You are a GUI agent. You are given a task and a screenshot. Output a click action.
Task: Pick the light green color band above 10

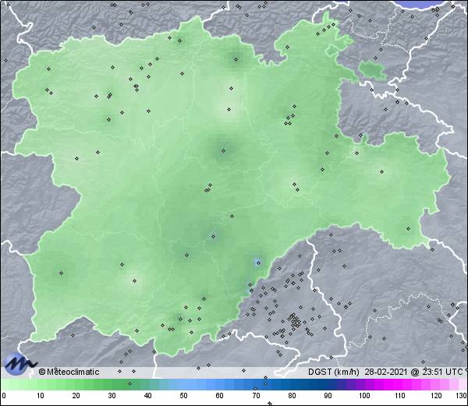coord(41,385)
